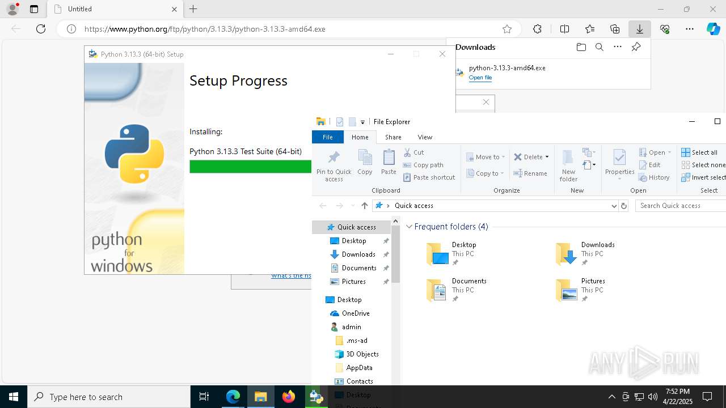Choose Paste shortcut in the ribbon
Viewport: 726px width, 408px height.
pos(429,177)
